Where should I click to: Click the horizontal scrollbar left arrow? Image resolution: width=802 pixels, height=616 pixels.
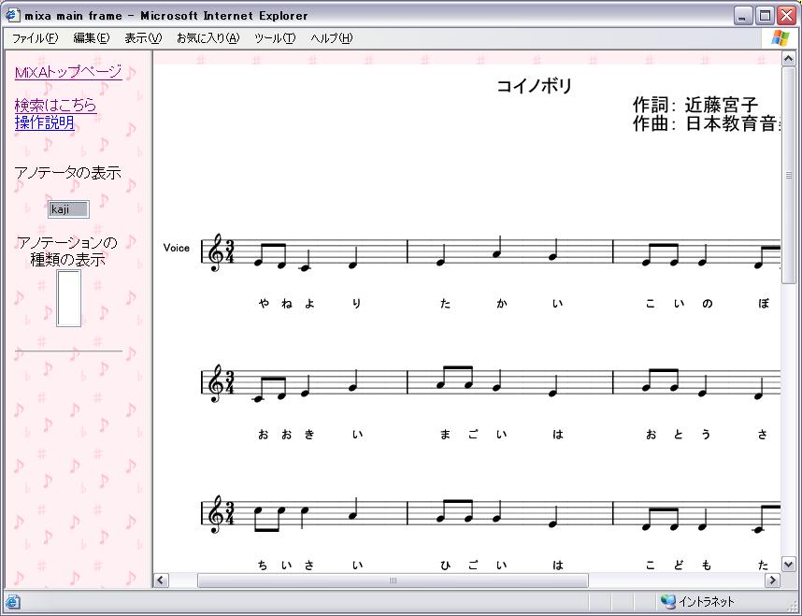click(161, 580)
